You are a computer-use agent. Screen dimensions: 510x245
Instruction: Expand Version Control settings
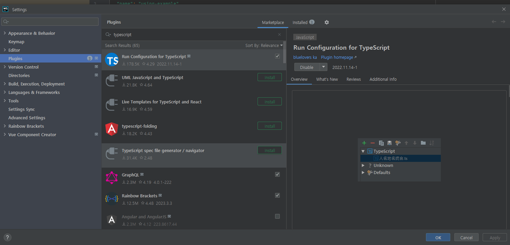coord(5,67)
